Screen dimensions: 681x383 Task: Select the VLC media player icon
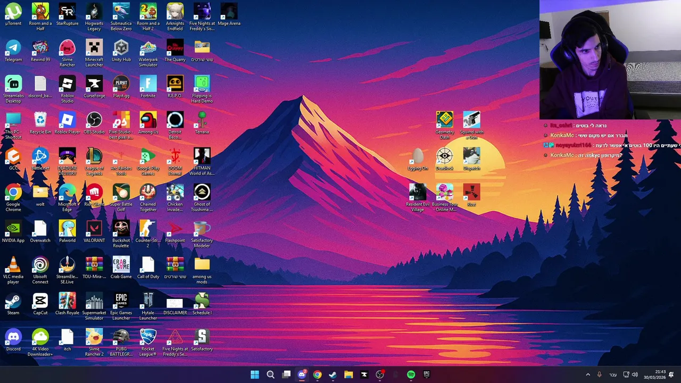(13, 270)
